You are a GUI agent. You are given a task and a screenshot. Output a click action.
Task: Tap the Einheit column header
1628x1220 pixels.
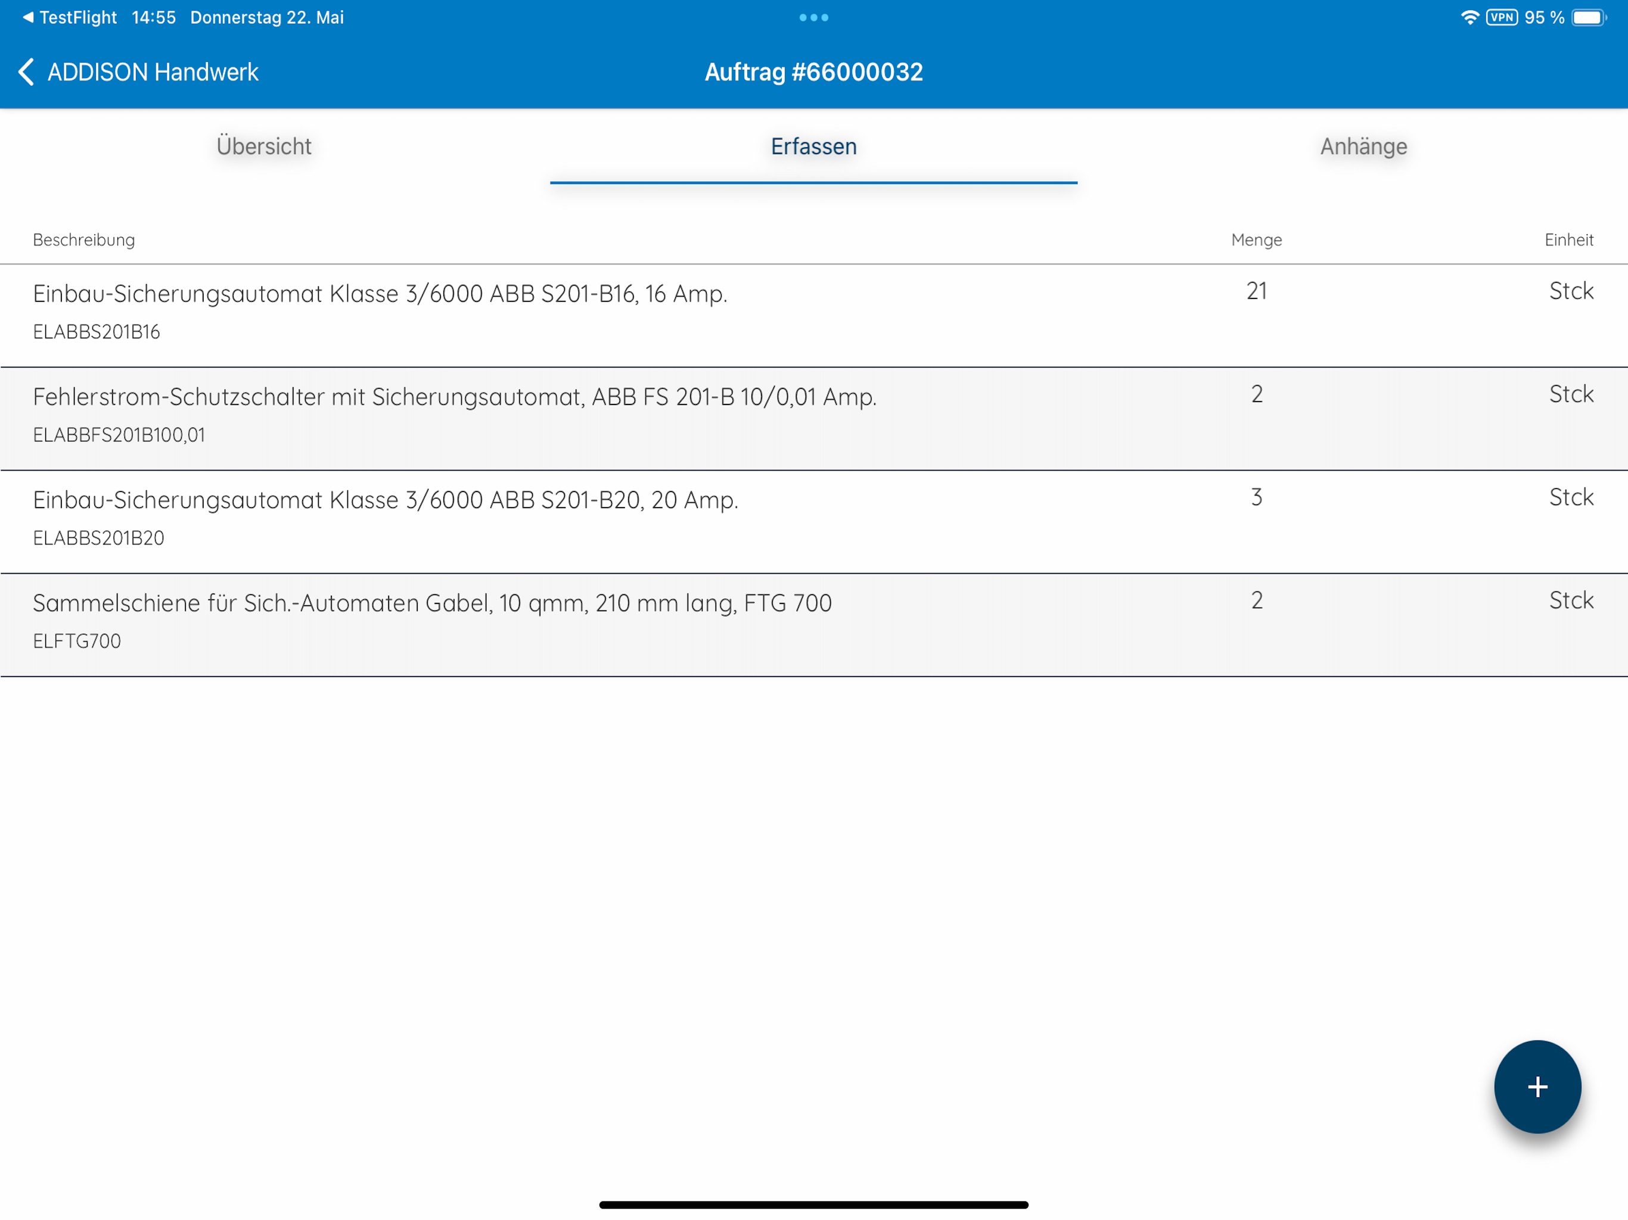point(1569,240)
